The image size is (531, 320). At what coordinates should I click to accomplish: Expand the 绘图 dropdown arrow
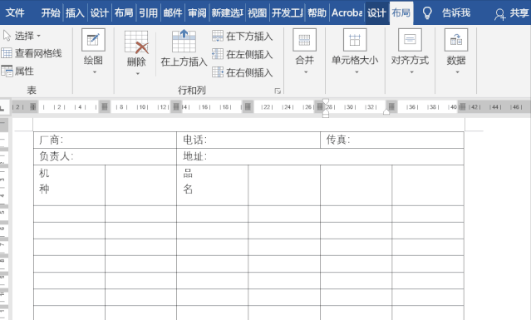(95, 72)
